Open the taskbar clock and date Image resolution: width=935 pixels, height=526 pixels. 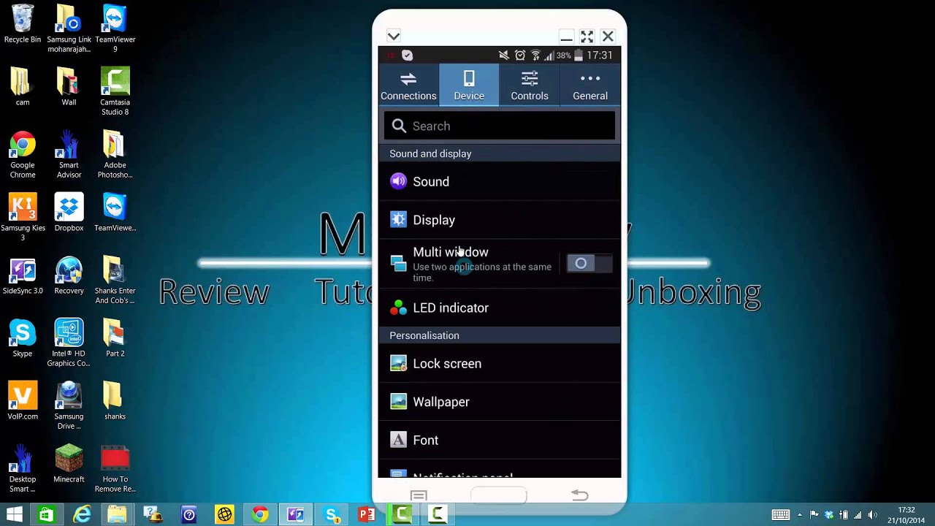coord(907,515)
